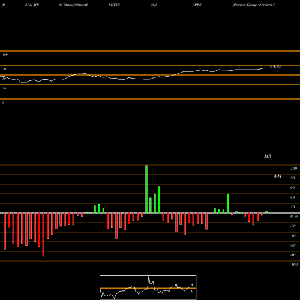The image size is (300, 300).
Task: Click the MR label above the histogram
Action: tap(268, 156)
